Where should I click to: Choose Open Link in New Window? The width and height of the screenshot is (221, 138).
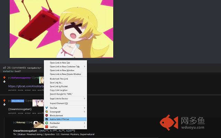(x=66, y=70)
